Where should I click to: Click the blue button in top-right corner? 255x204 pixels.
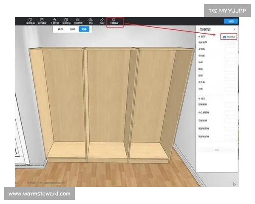(x=231, y=21)
